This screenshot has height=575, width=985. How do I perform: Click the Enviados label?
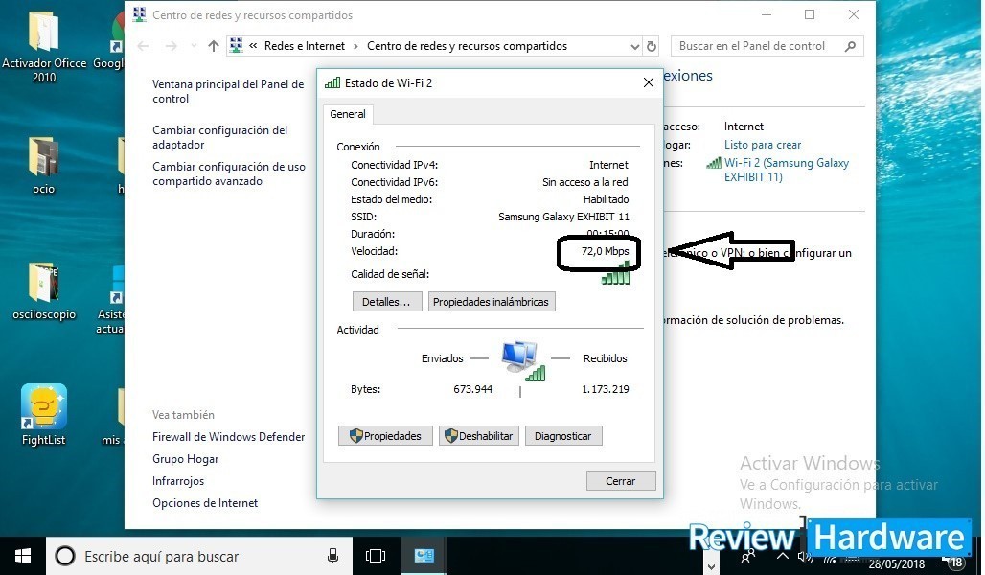click(x=443, y=358)
